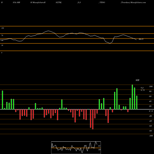This screenshot has width=154, height=154.
Task: Click the 30 level label on RSI axis
Action: [x=2, y=45]
